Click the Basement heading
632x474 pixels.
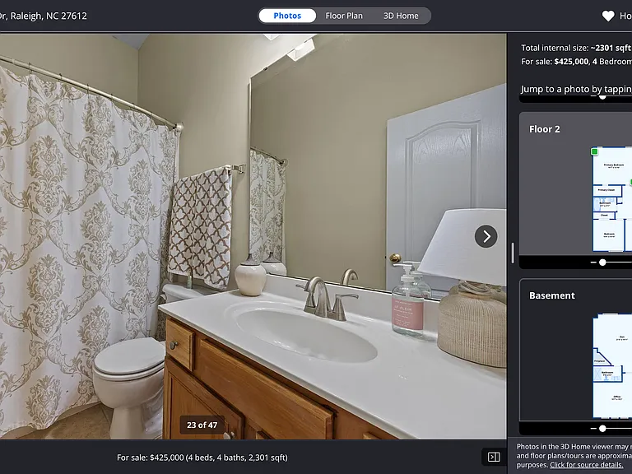click(x=552, y=295)
